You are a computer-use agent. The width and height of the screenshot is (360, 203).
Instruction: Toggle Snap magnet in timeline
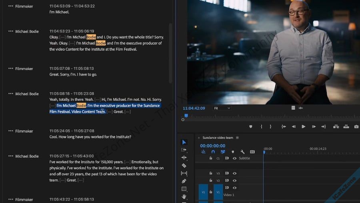[213, 152]
